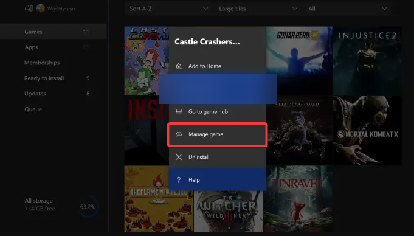Select the Guitar Hero Live tile
Screen dimensions: 414x236
click(300, 60)
